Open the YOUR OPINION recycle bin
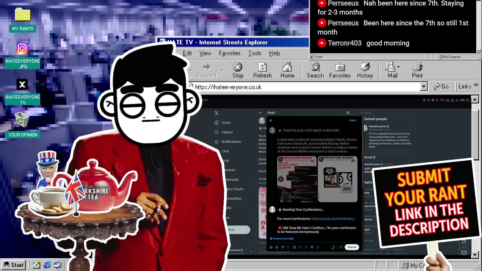 click(23, 125)
